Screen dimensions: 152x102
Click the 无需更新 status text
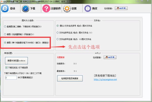[61, 57]
